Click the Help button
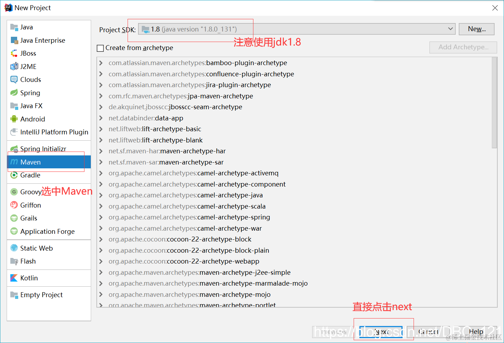 click(x=476, y=331)
